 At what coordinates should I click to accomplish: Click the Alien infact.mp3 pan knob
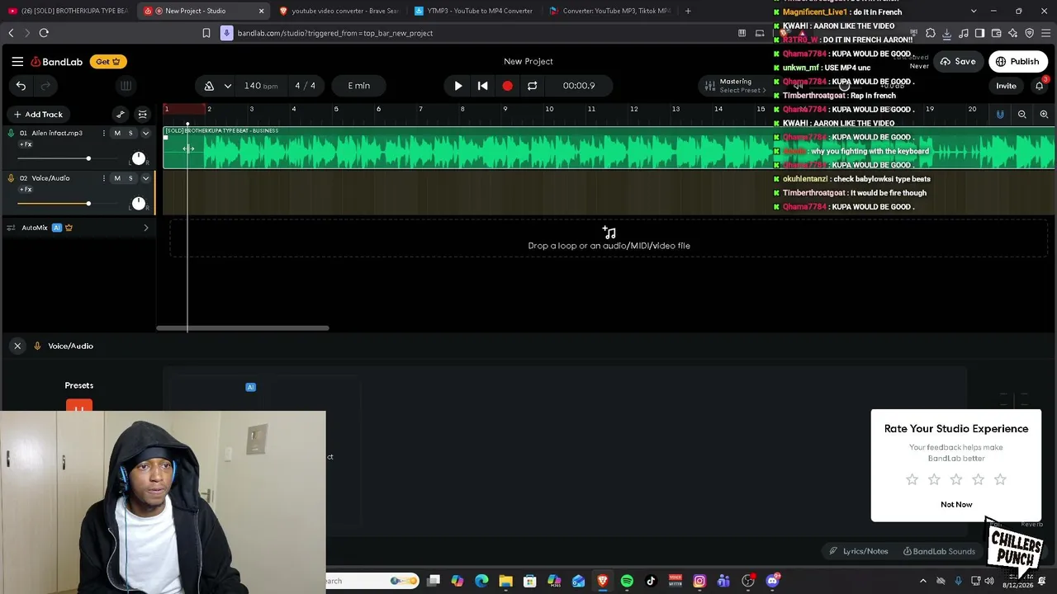point(139,158)
